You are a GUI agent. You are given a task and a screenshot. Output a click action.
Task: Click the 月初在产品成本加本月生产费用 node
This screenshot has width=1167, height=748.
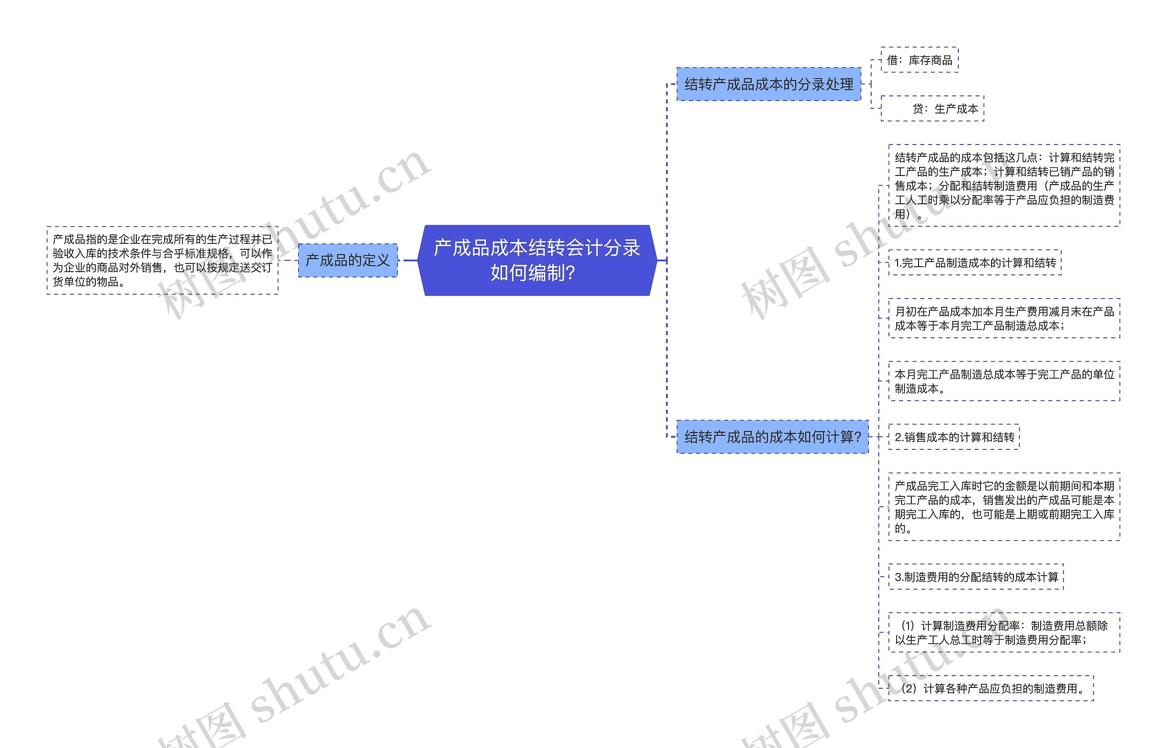1004,318
